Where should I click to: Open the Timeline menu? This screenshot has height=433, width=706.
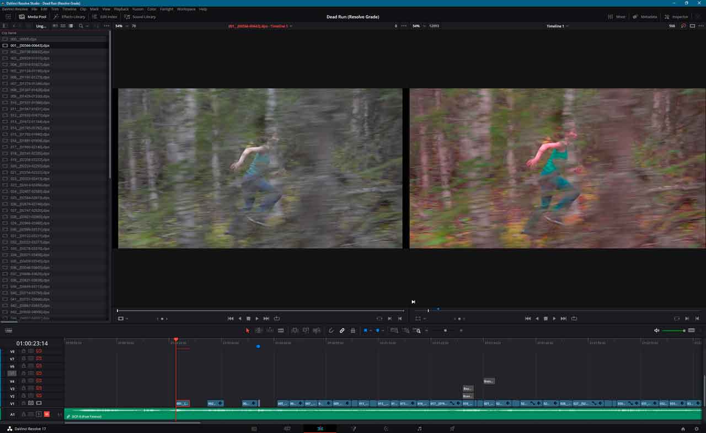(x=69, y=9)
